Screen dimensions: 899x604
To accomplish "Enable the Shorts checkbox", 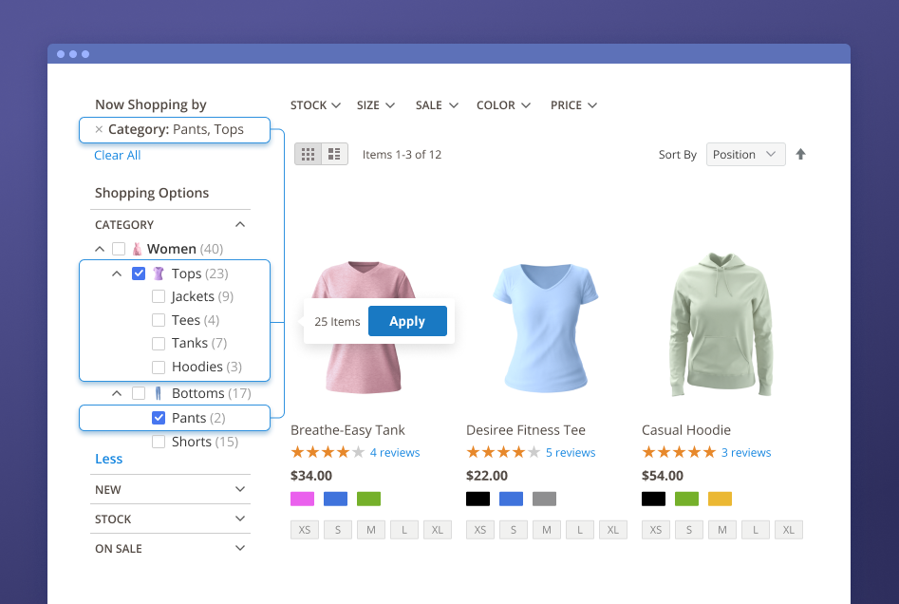I will pos(159,442).
